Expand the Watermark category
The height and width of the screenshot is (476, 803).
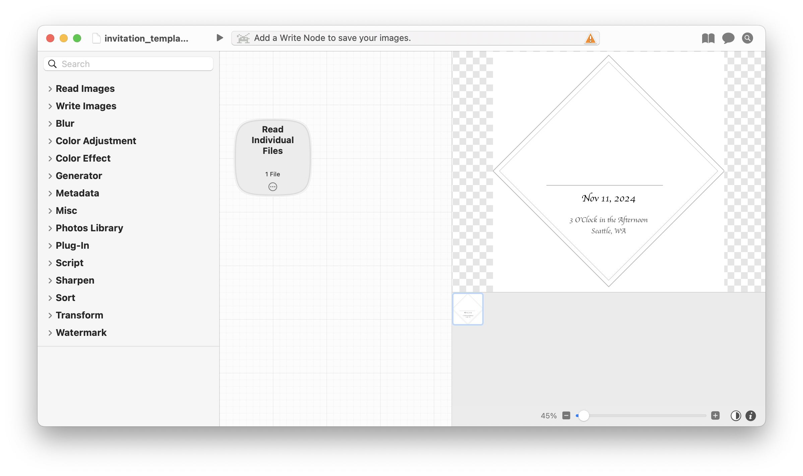[x=50, y=333]
